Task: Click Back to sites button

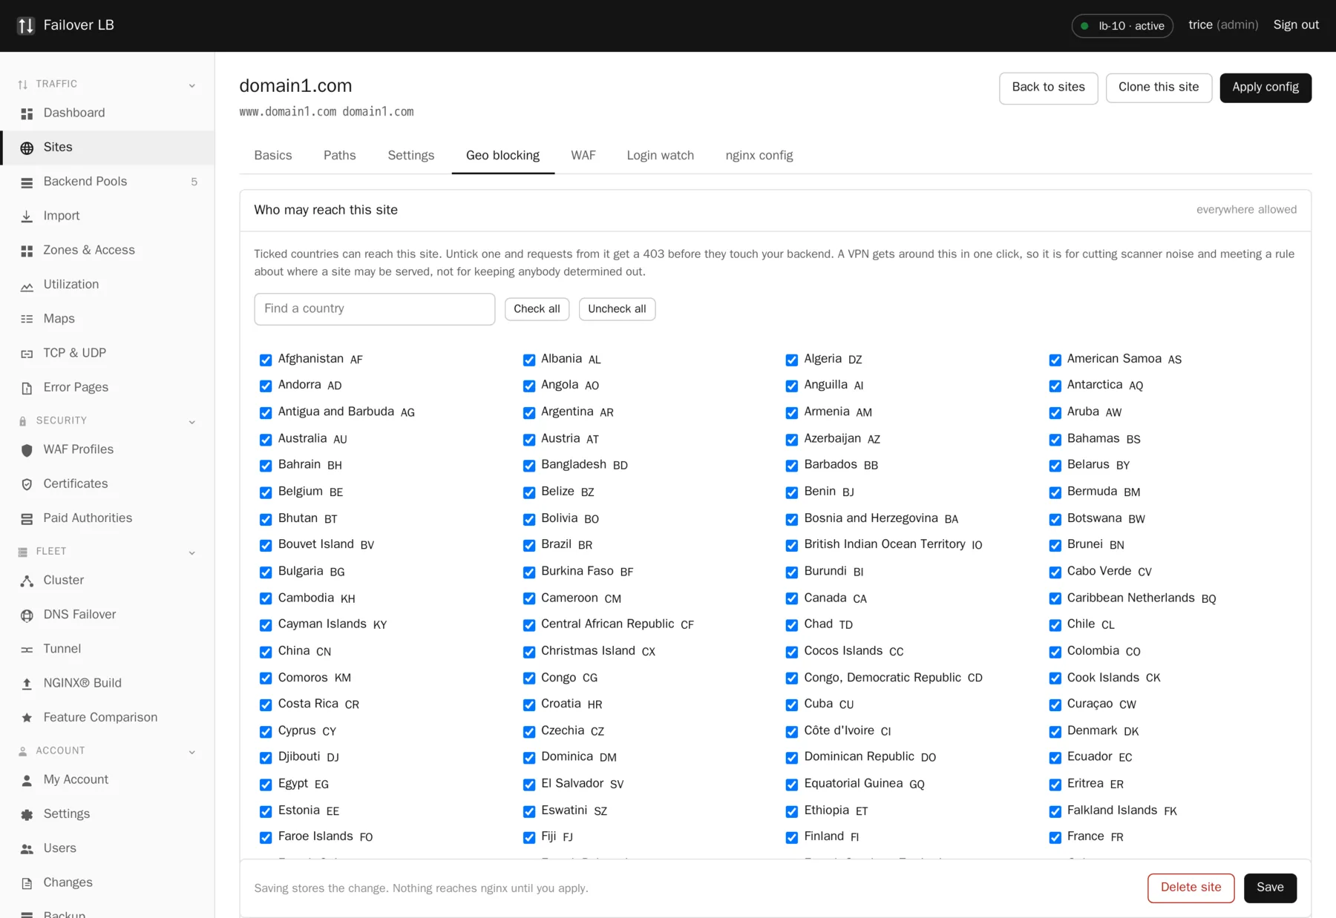Action: 1048,88
